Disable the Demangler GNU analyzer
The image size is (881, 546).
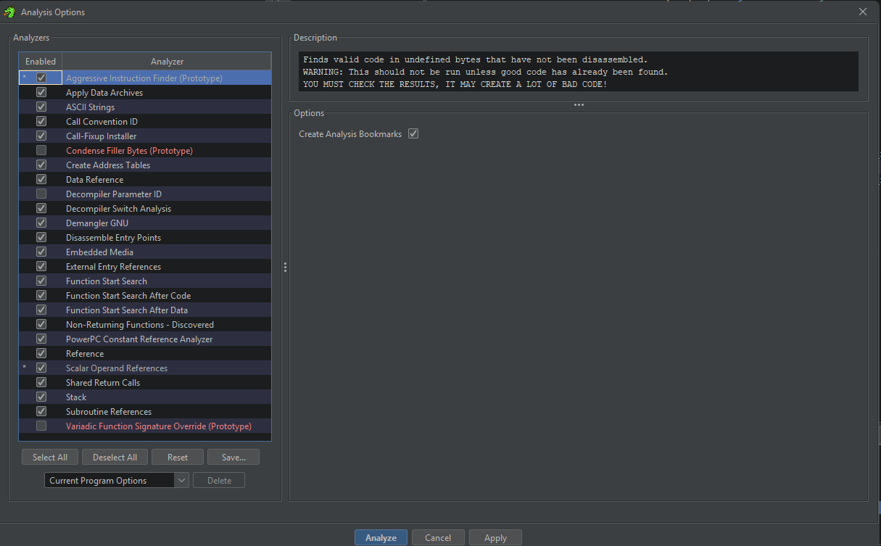(x=41, y=223)
